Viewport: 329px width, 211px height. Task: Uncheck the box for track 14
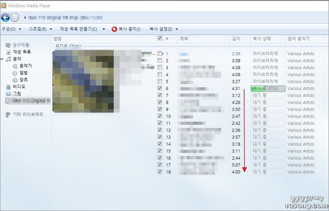(x=160, y=144)
